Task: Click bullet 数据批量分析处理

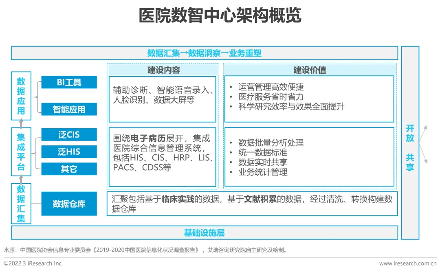Action: click(x=271, y=143)
